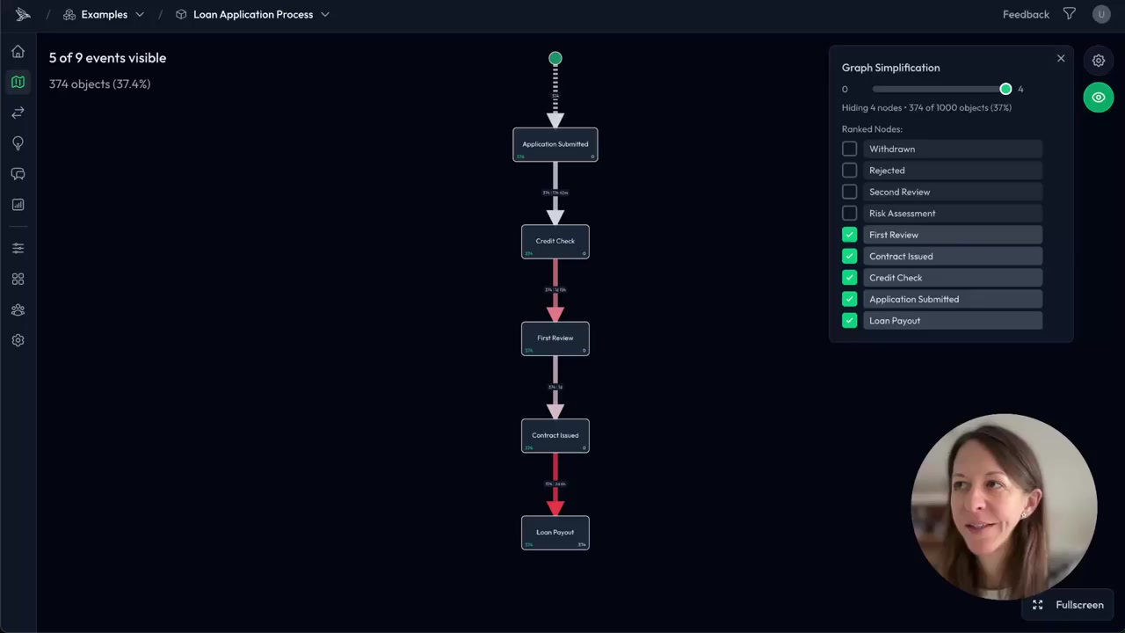Select the analytics bar chart icon
Image resolution: width=1125 pixels, height=633 pixels.
point(18,204)
